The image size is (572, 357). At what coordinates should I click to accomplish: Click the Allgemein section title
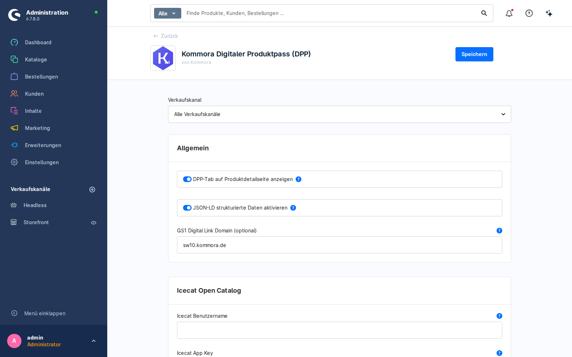(x=193, y=148)
